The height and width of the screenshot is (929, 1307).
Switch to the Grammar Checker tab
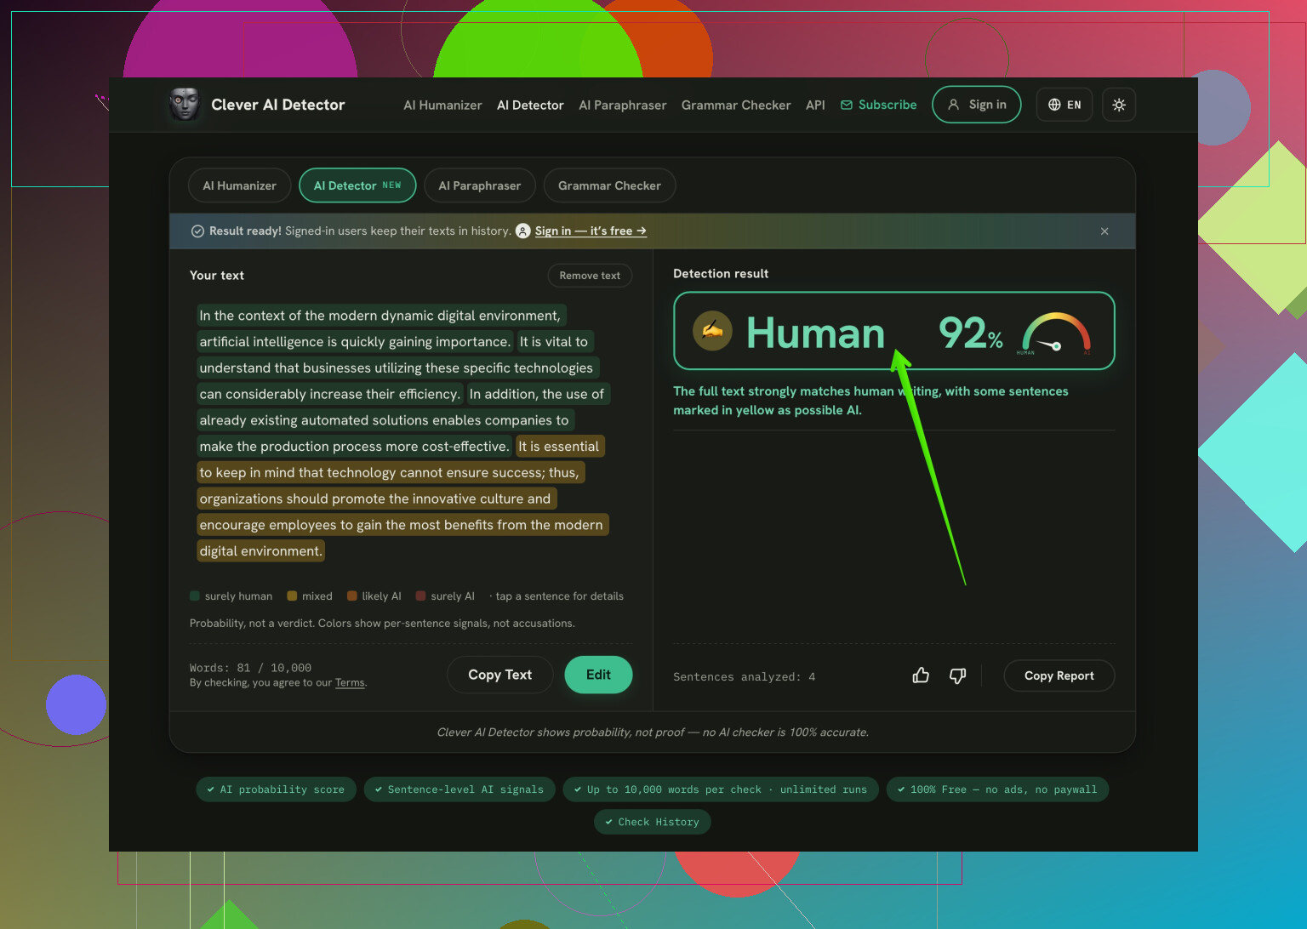pos(609,185)
